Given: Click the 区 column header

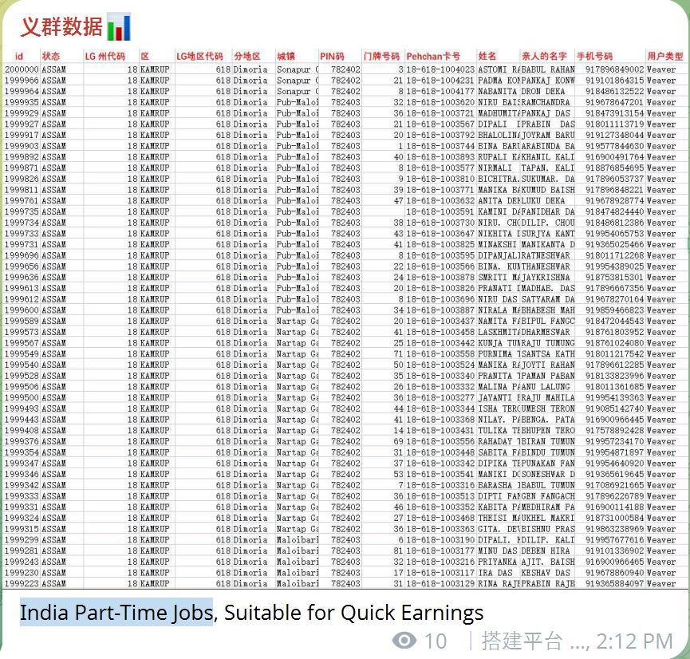Looking at the screenshot, I should click(145, 57).
